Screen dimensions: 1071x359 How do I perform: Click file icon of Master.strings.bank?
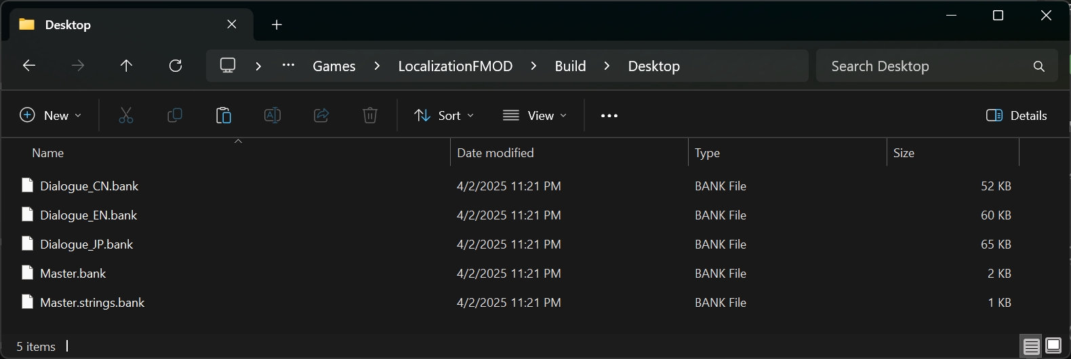coord(27,301)
